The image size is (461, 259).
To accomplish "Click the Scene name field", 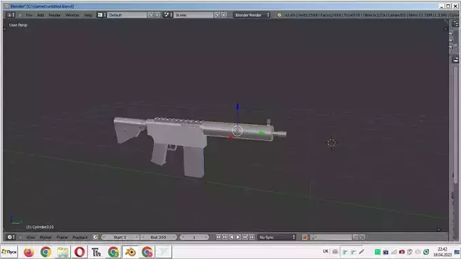I will click(x=194, y=15).
